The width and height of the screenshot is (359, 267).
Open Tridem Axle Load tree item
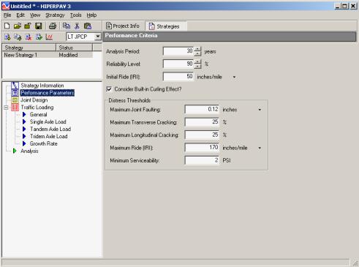49,136
